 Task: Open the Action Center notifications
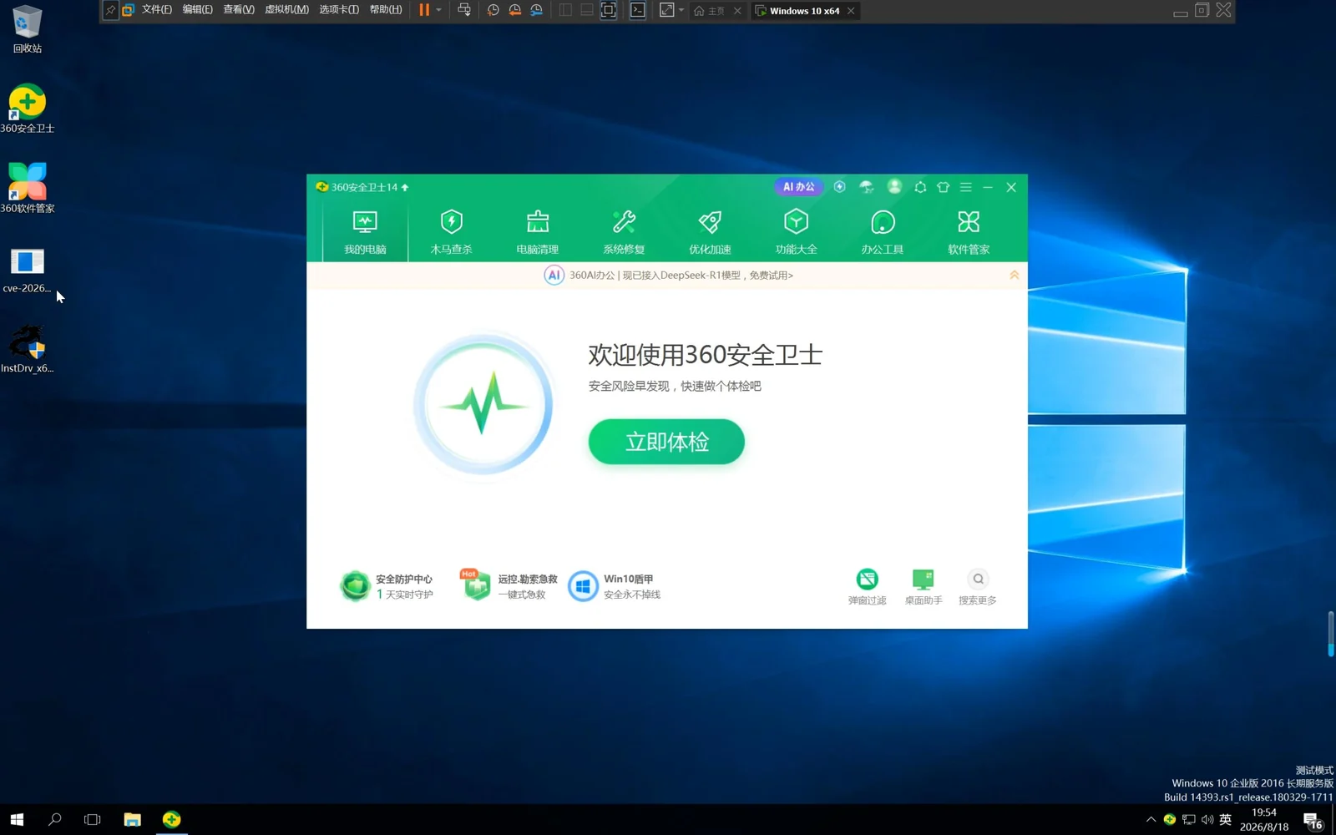(1313, 821)
